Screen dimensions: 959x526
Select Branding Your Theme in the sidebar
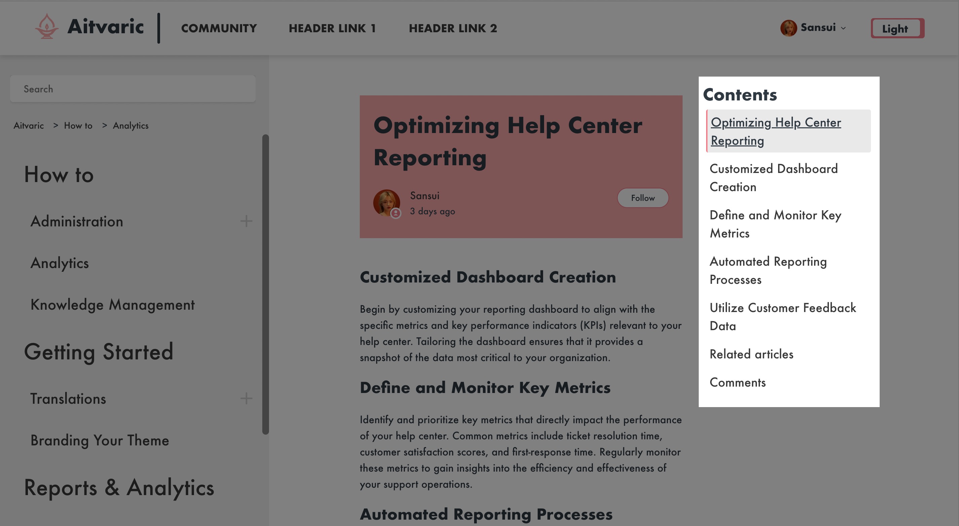coord(100,440)
